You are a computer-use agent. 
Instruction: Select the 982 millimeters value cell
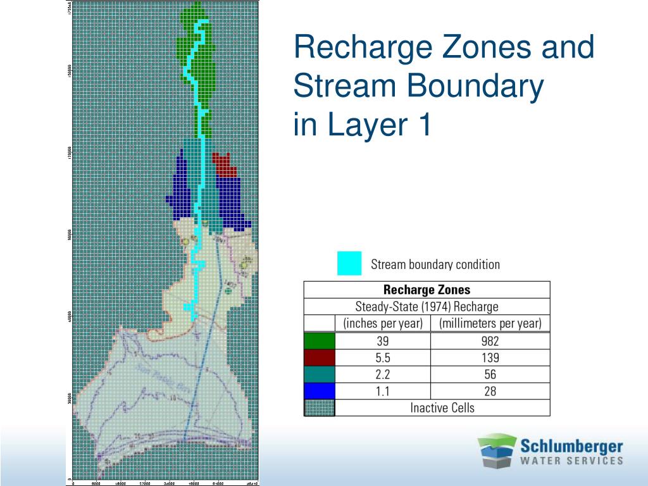[490, 341]
